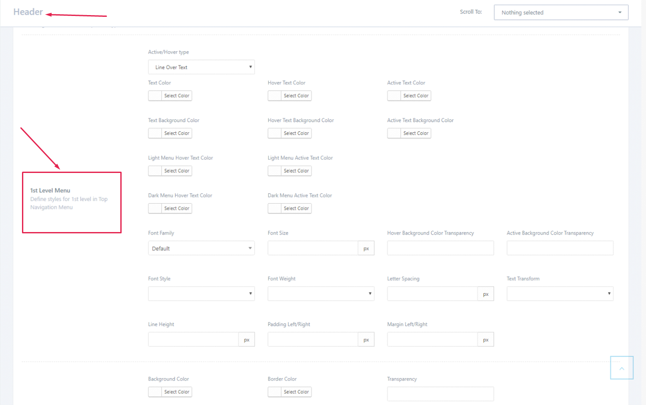Click the Padding Left/Right field
Viewport: 646px width, 405px height.
(x=313, y=340)
